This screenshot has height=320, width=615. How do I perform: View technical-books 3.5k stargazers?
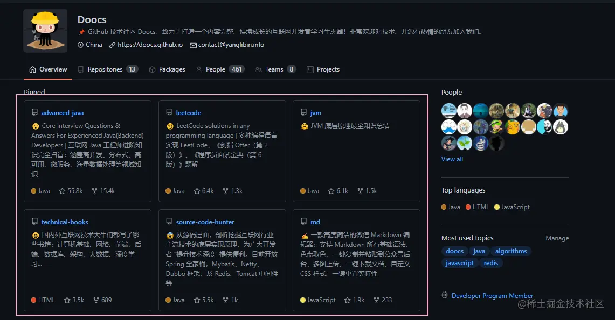(74, 300)
